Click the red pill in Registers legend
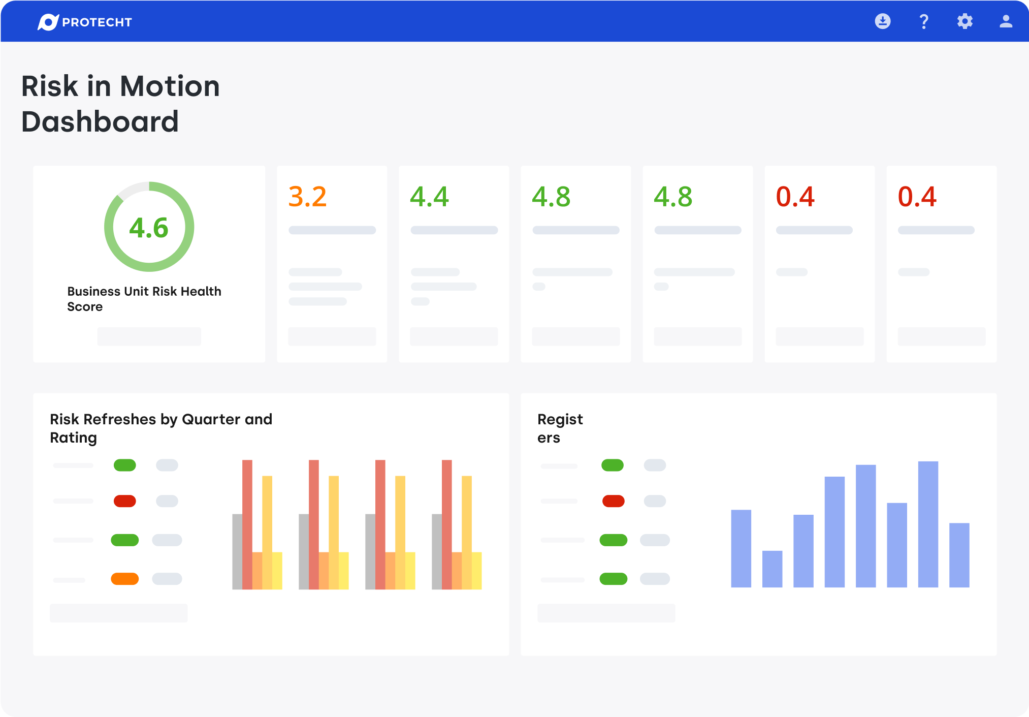This screenshot has height=717, width=1029. click(613, 501)
